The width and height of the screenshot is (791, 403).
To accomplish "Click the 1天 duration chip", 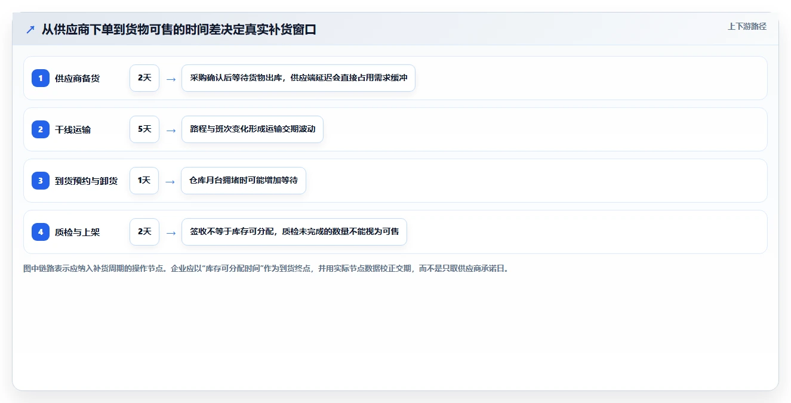I will coord(144,181).
